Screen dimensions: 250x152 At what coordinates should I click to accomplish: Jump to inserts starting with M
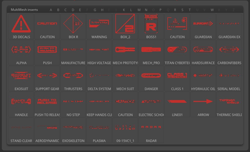click(139, 10)
